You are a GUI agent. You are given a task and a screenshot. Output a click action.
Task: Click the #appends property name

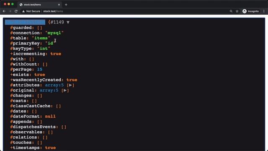pyautogui.click(x=21, y=122)
